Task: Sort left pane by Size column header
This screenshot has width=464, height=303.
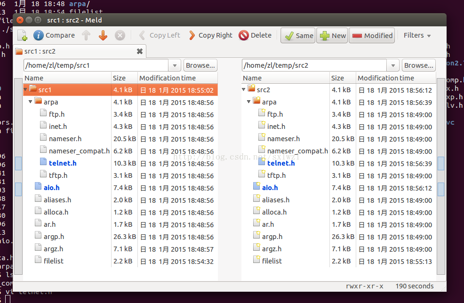Action: [x=124, y=78]
